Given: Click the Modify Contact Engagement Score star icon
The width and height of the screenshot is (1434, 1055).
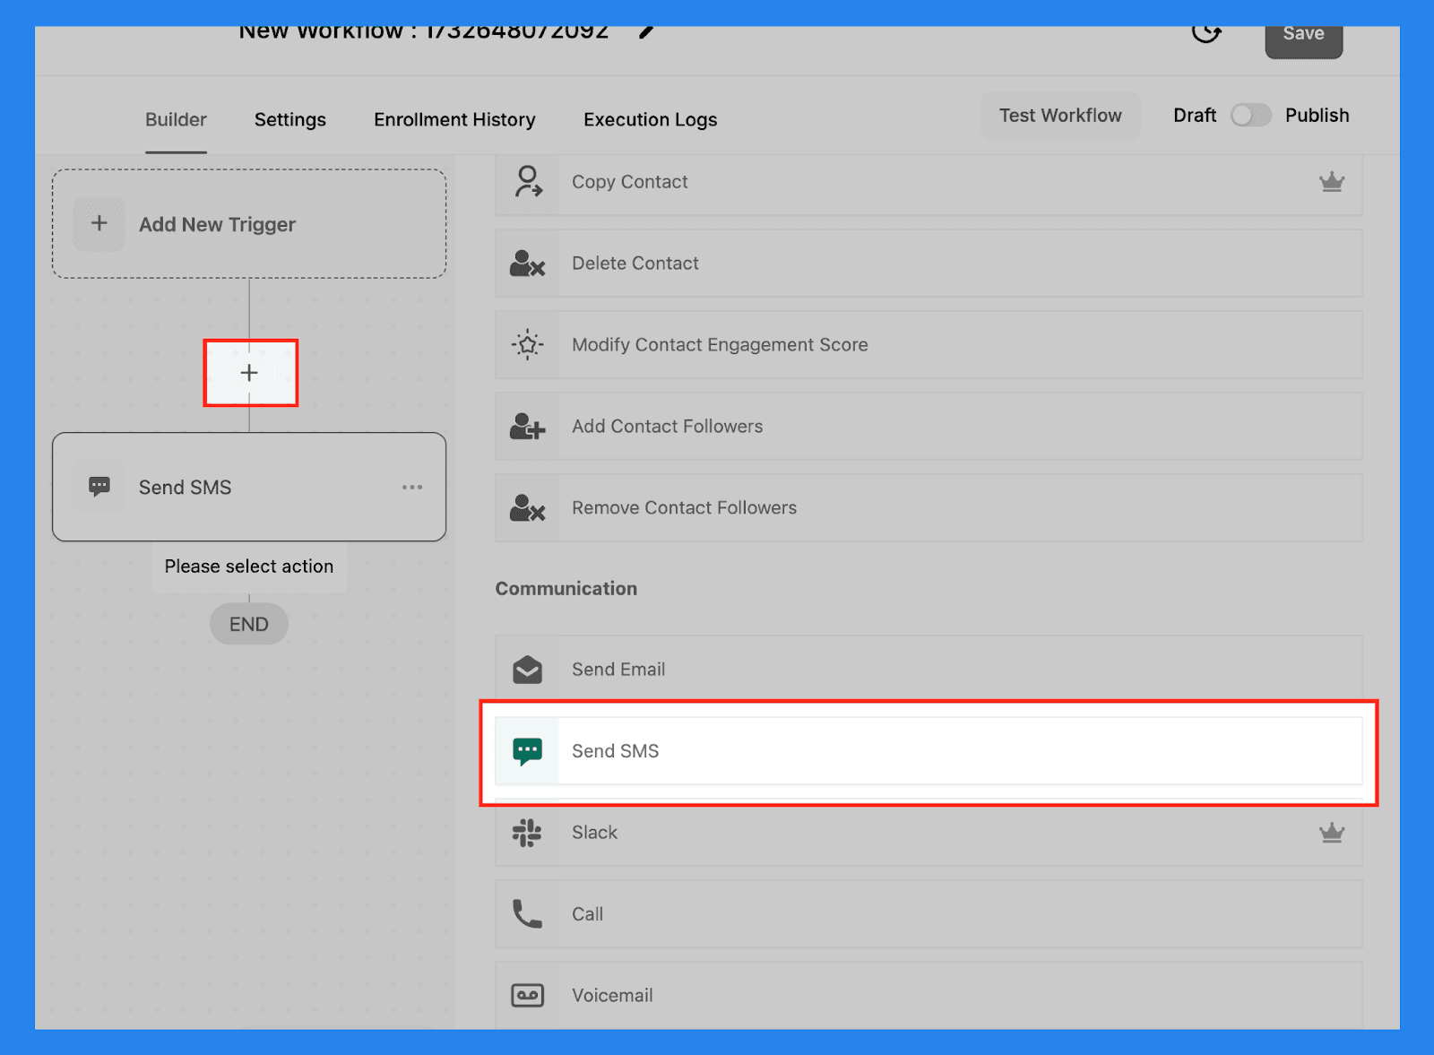Looking at the screenshot, I should pos(528,344).
